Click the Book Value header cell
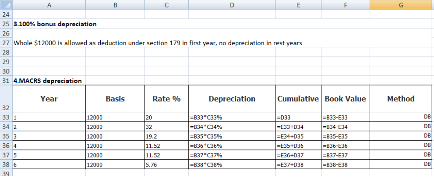434x178 pixels. [346, 99]
